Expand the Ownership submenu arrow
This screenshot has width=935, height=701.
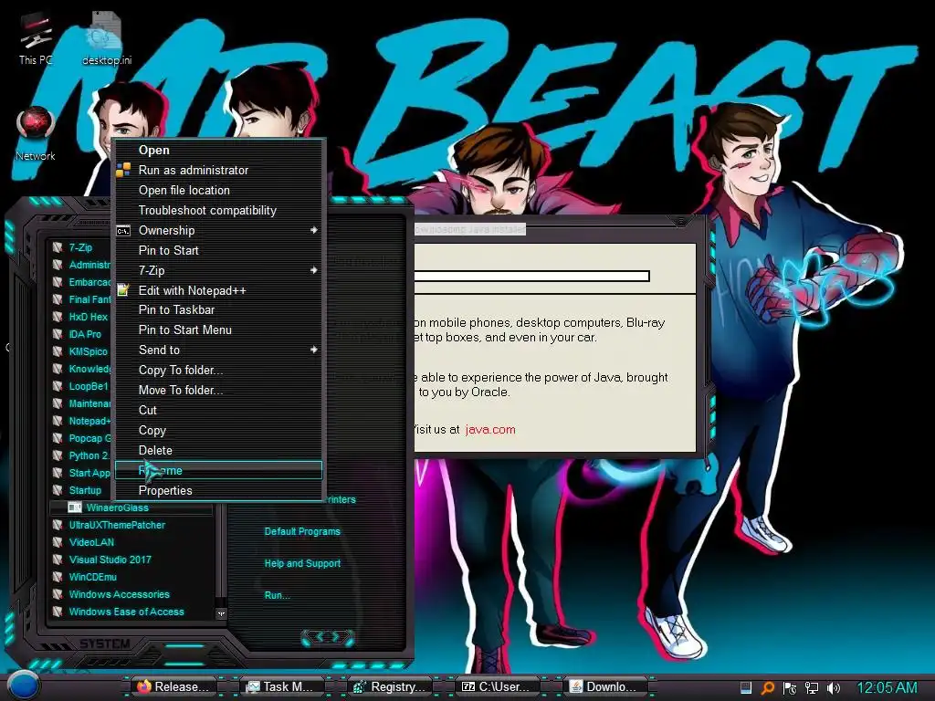pos(314,230)
